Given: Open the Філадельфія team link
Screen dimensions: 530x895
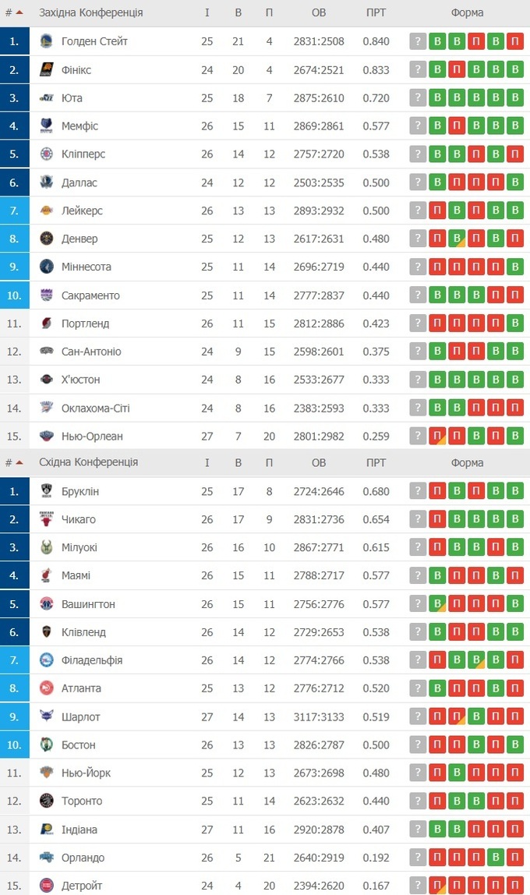Looking at the screenshot, I should [91, 660].
